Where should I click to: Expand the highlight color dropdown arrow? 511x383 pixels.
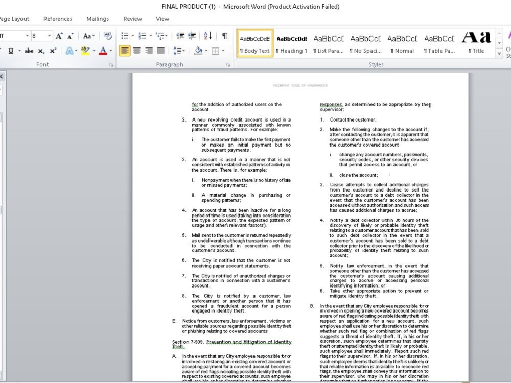tap(94, 51)
